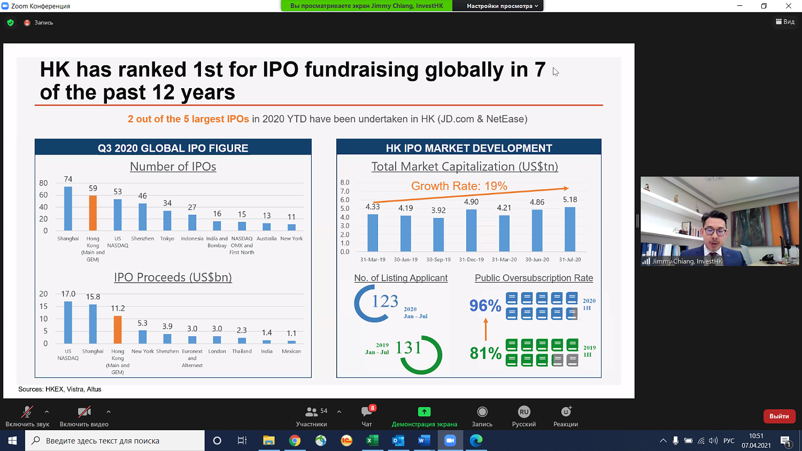Open Реакции reactions menu

(x=566, y=416)
